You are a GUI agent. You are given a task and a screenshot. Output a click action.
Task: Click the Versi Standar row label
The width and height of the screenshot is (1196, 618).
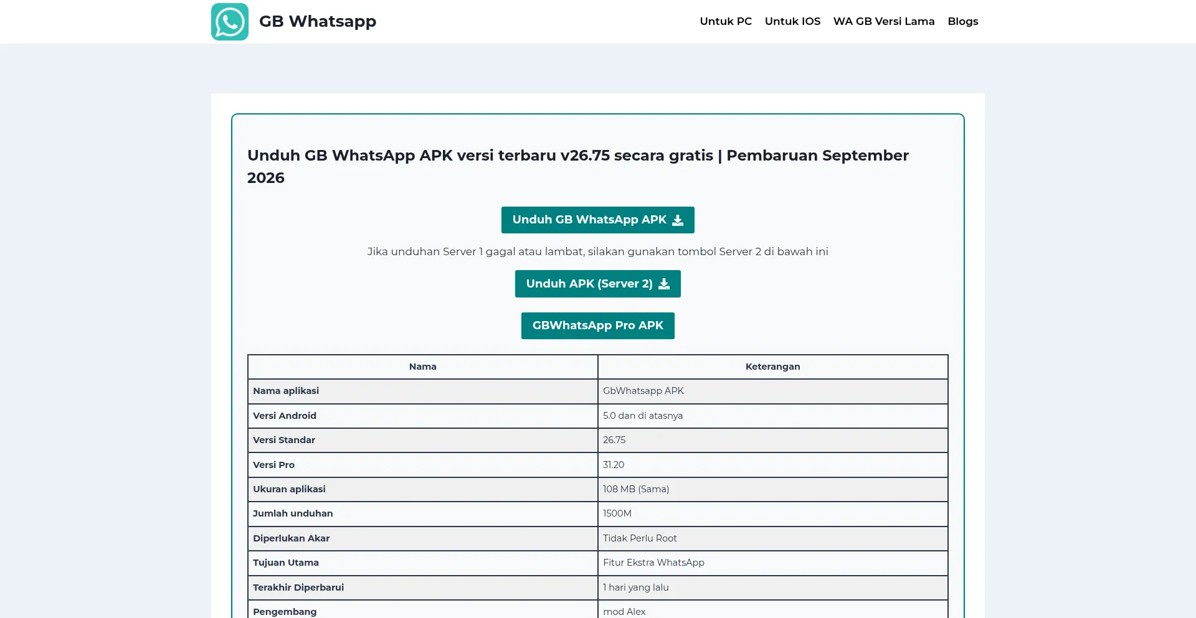click(x=284, y=440)
